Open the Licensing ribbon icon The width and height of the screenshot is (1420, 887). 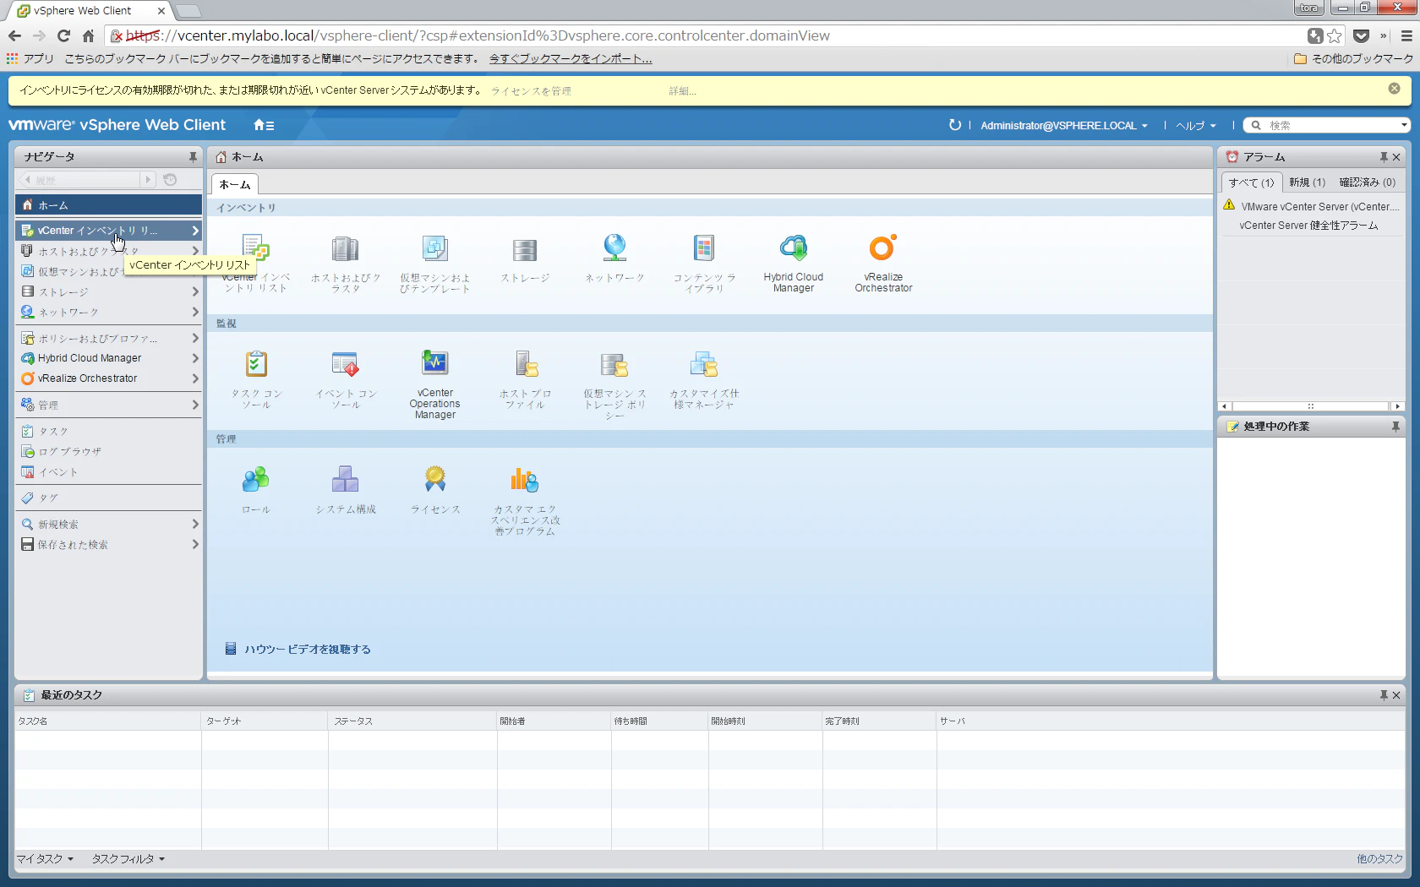(x=434, y=480)
